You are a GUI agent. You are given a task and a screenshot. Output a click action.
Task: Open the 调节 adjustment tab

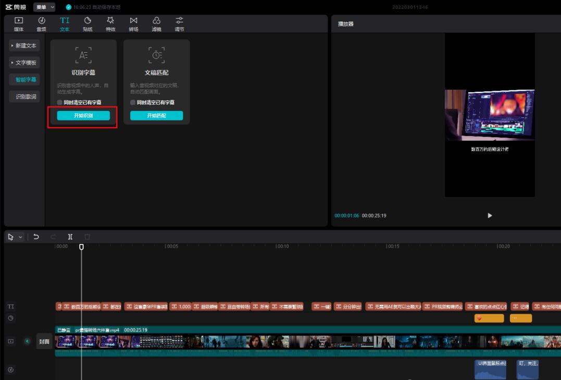pos(179,24)
